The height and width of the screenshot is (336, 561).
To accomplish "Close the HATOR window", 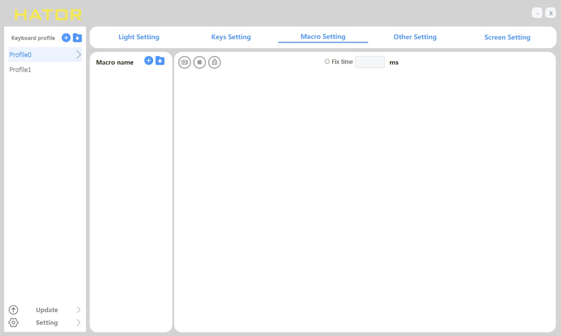I will coord(551,13).
